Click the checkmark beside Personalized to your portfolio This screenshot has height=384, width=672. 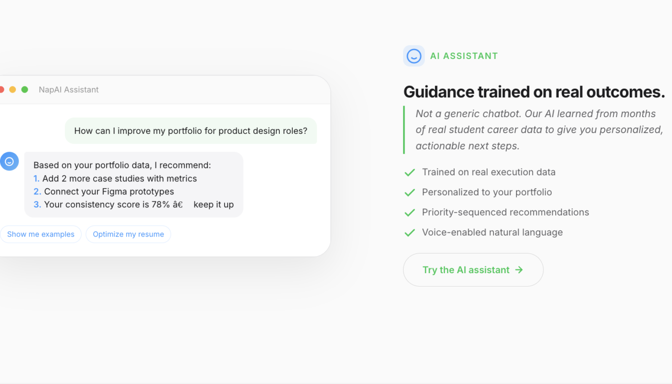(409, 192)
